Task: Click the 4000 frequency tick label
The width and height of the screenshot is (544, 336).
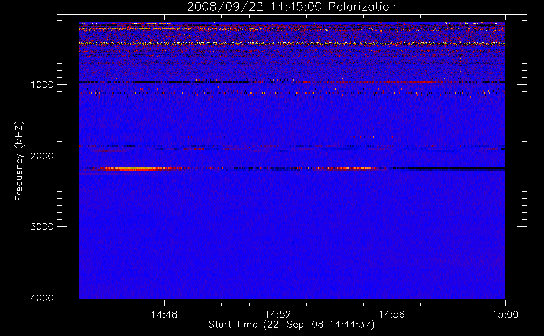Action: coord(42,298)
